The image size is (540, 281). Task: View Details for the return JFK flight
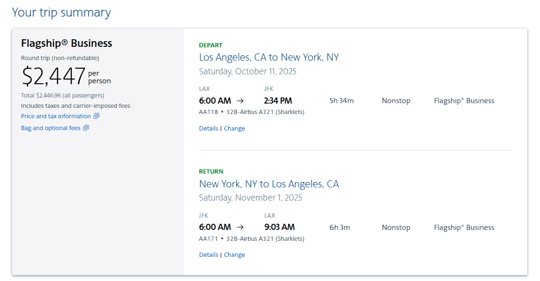click(x=208, y=255)
